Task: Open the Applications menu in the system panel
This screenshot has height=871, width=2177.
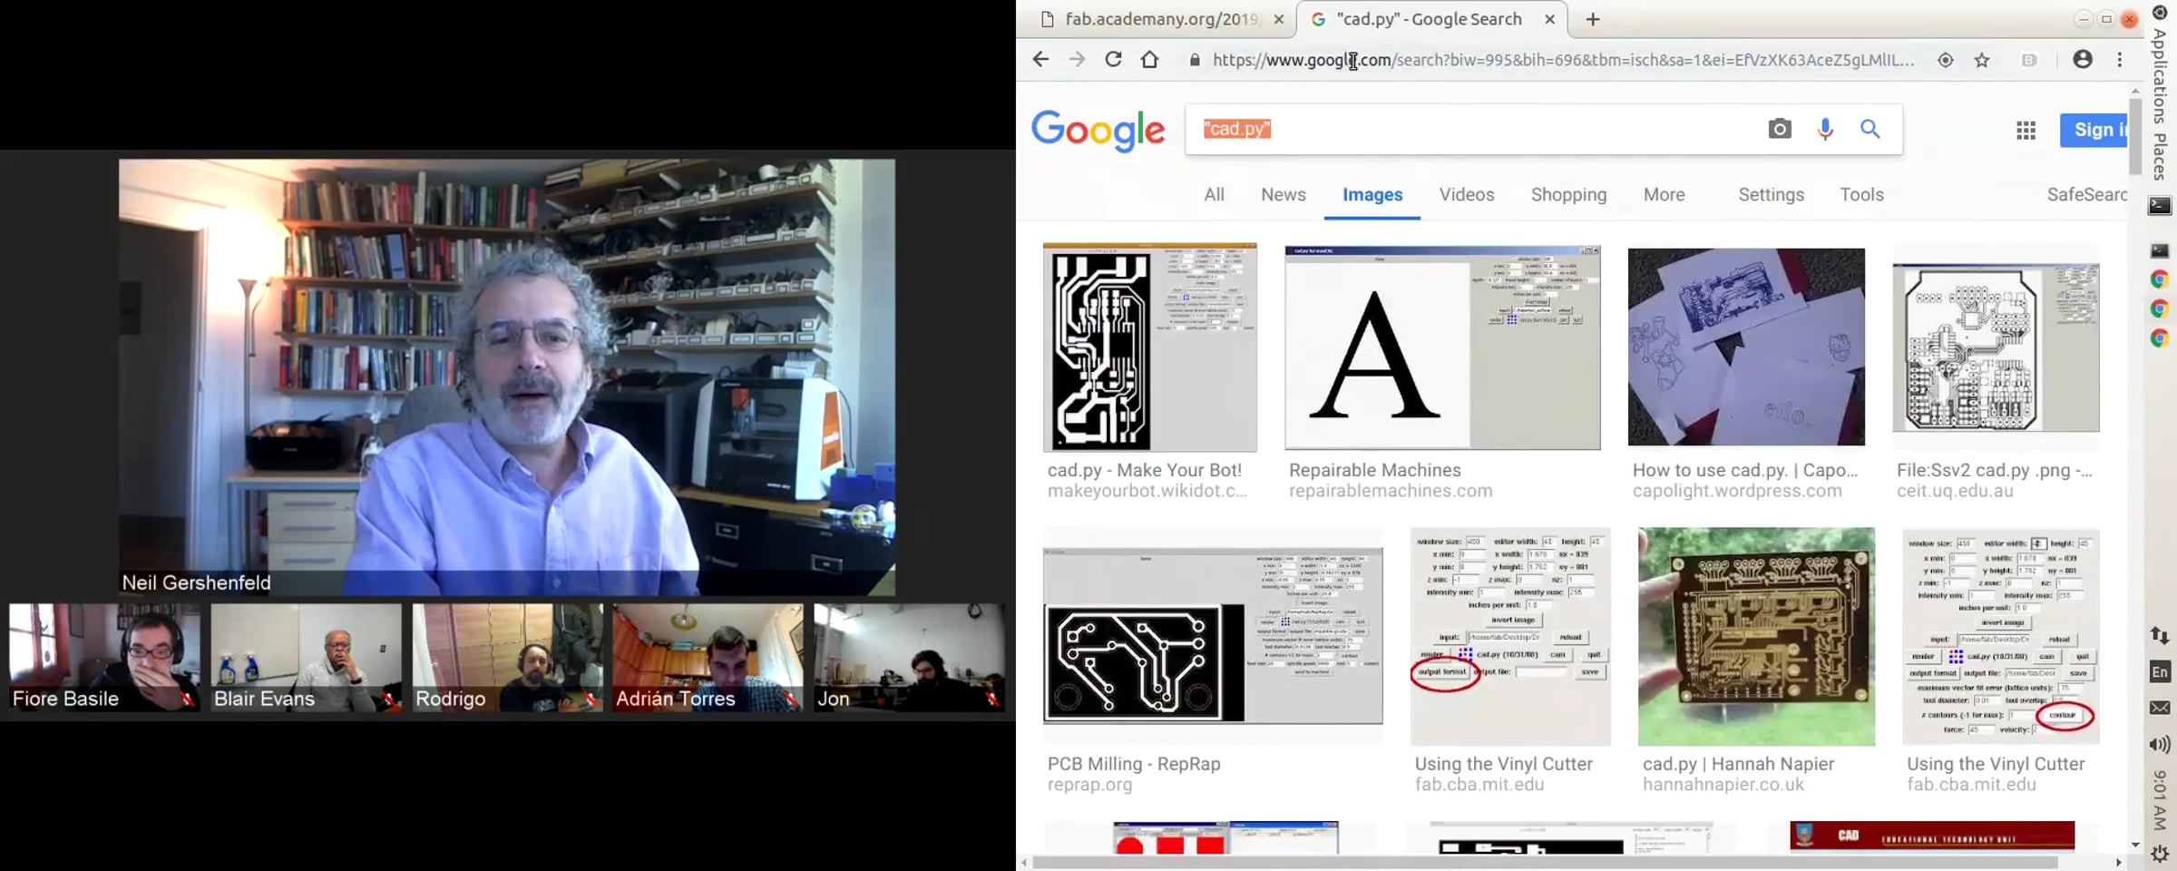Action: pos(2160,75)
